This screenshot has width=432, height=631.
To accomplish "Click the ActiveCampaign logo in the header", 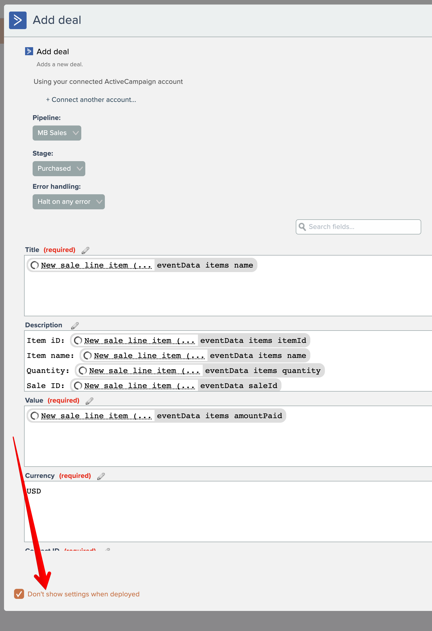I will click(18, 20).
